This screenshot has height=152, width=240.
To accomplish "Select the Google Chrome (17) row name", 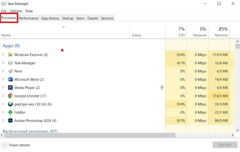I will [30, 96].
